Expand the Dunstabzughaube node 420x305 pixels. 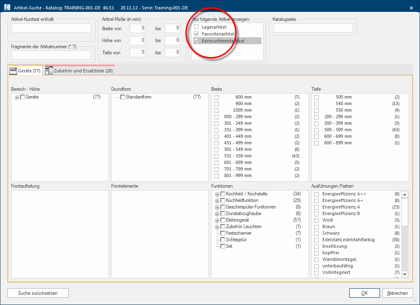tap(217, 214)
